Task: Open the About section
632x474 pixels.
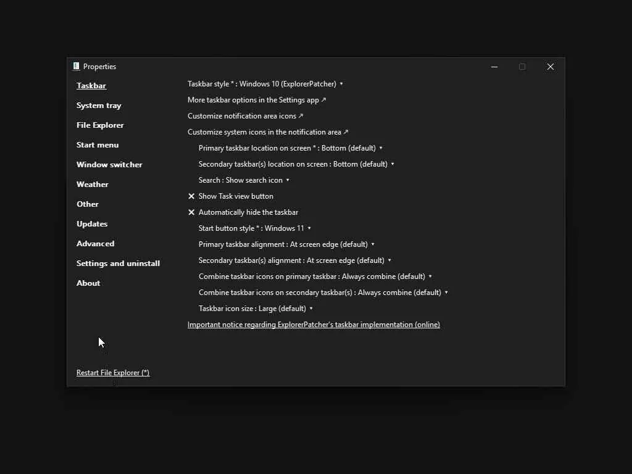Action: coord(88,283)
